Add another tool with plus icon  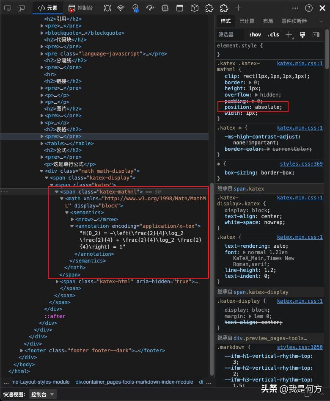point(238,8)
